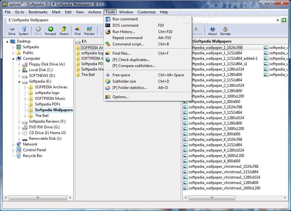Click the Find binoculars toolbar icon
The height and width of the screenshot is (211, 291).
(x=77, y=29)
